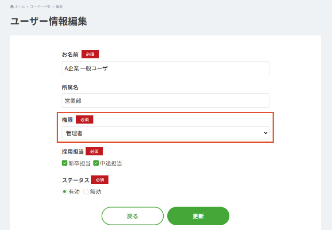332x230 pixels.
Task: Open the 権限 dropdown showing 管理者
Action: (166, 133)
